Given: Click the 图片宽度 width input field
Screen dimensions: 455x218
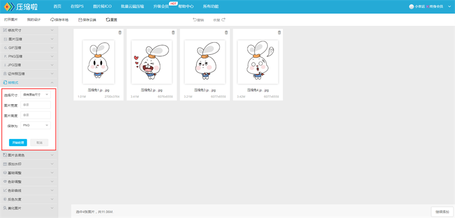Looking at the screenshot, I should click(36, 105).
